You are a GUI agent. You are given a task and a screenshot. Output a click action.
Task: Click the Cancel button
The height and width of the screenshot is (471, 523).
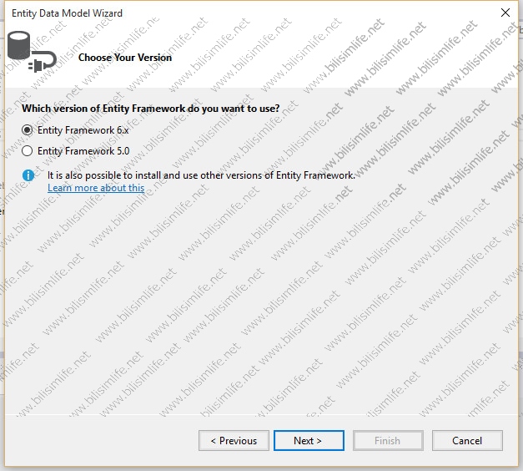[x=467, y=441]
